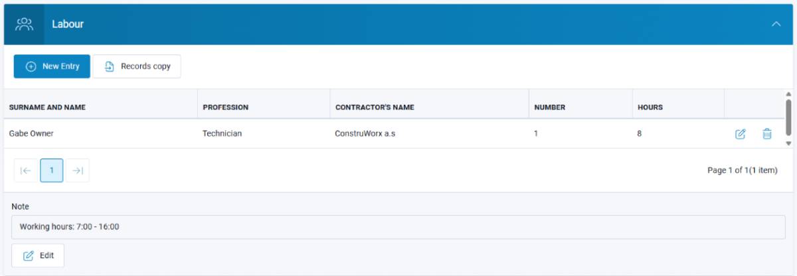Sort by Contractor's Name column
This screenshot has width=797, height=276.
[x=375, y=107]
